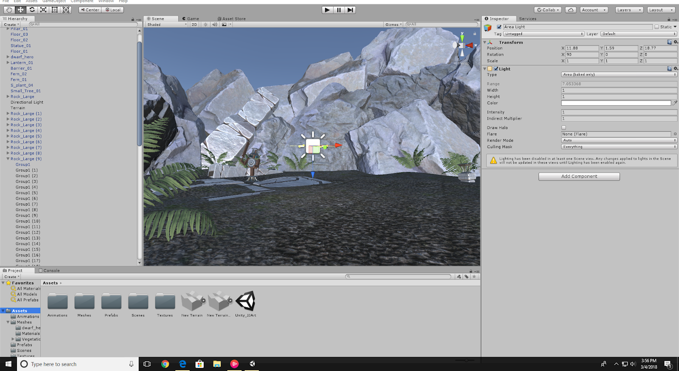Click the Hierarchy Create button
Screen dimensions: 679x371
(x=11, y=25)
